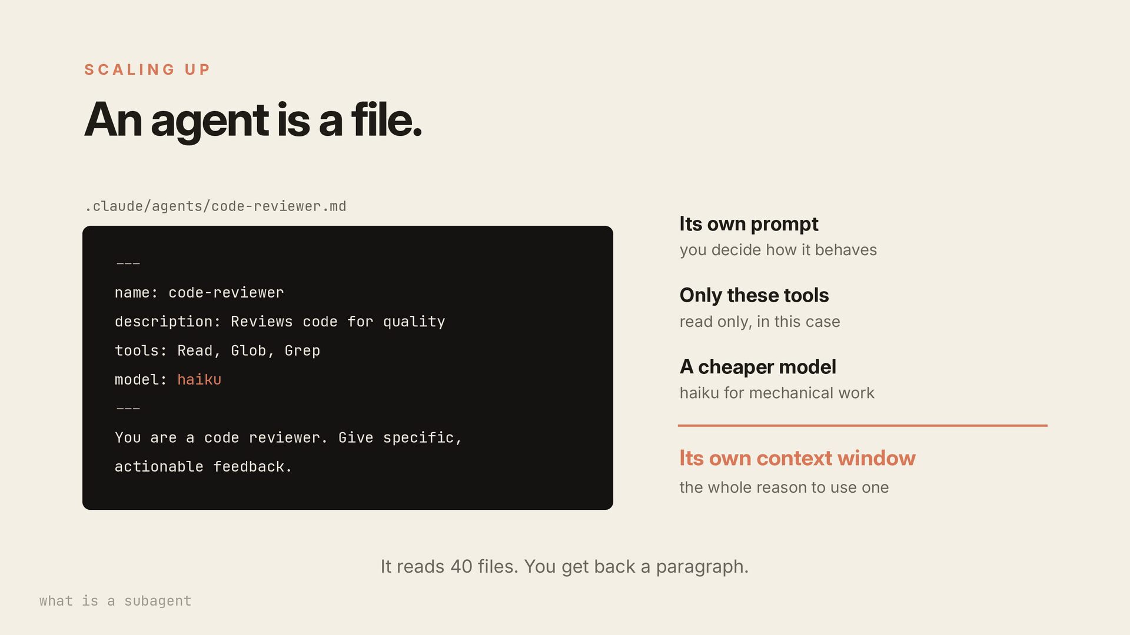Click 'It reads 40 files' caption
This screenshot has width=1130, height=635.
[564, 566]
